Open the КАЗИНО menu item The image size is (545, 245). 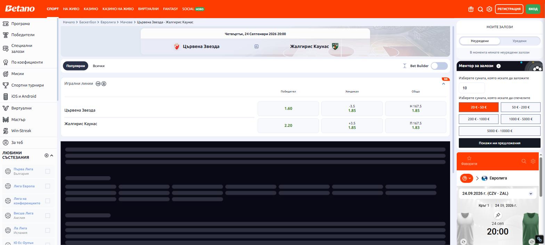tap(91, 9)
